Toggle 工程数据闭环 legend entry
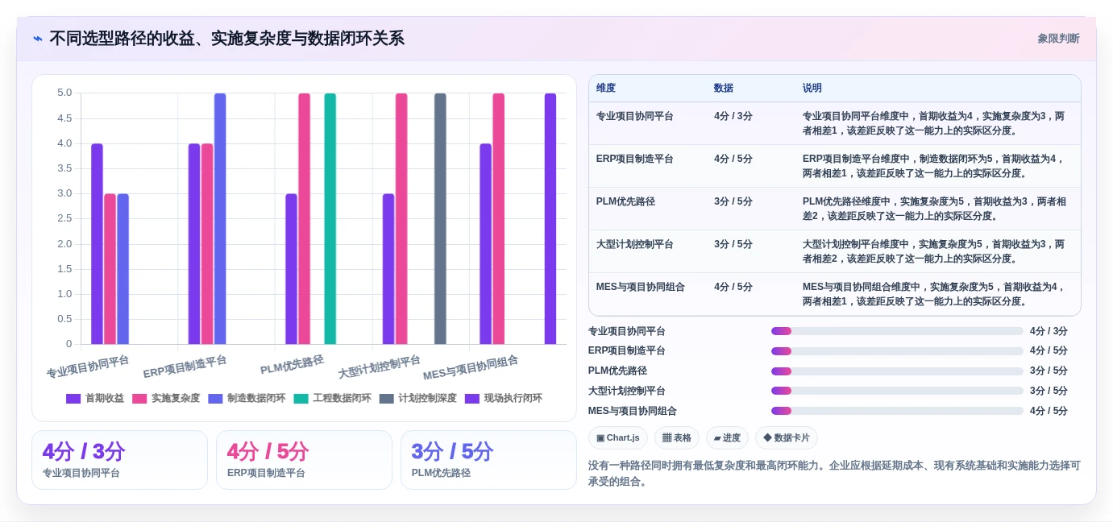1113x522 pixels. click(332, 398)
